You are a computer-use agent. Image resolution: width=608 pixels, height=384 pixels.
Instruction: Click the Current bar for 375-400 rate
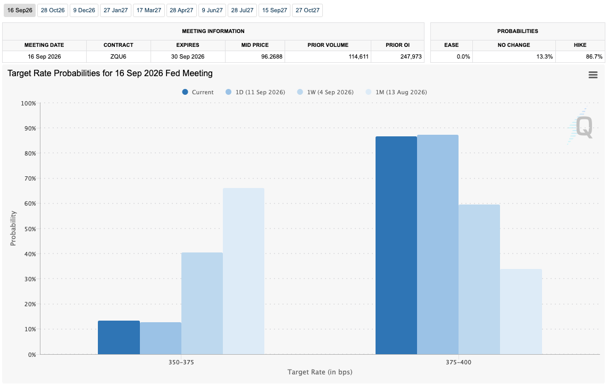tap(396, 246)
